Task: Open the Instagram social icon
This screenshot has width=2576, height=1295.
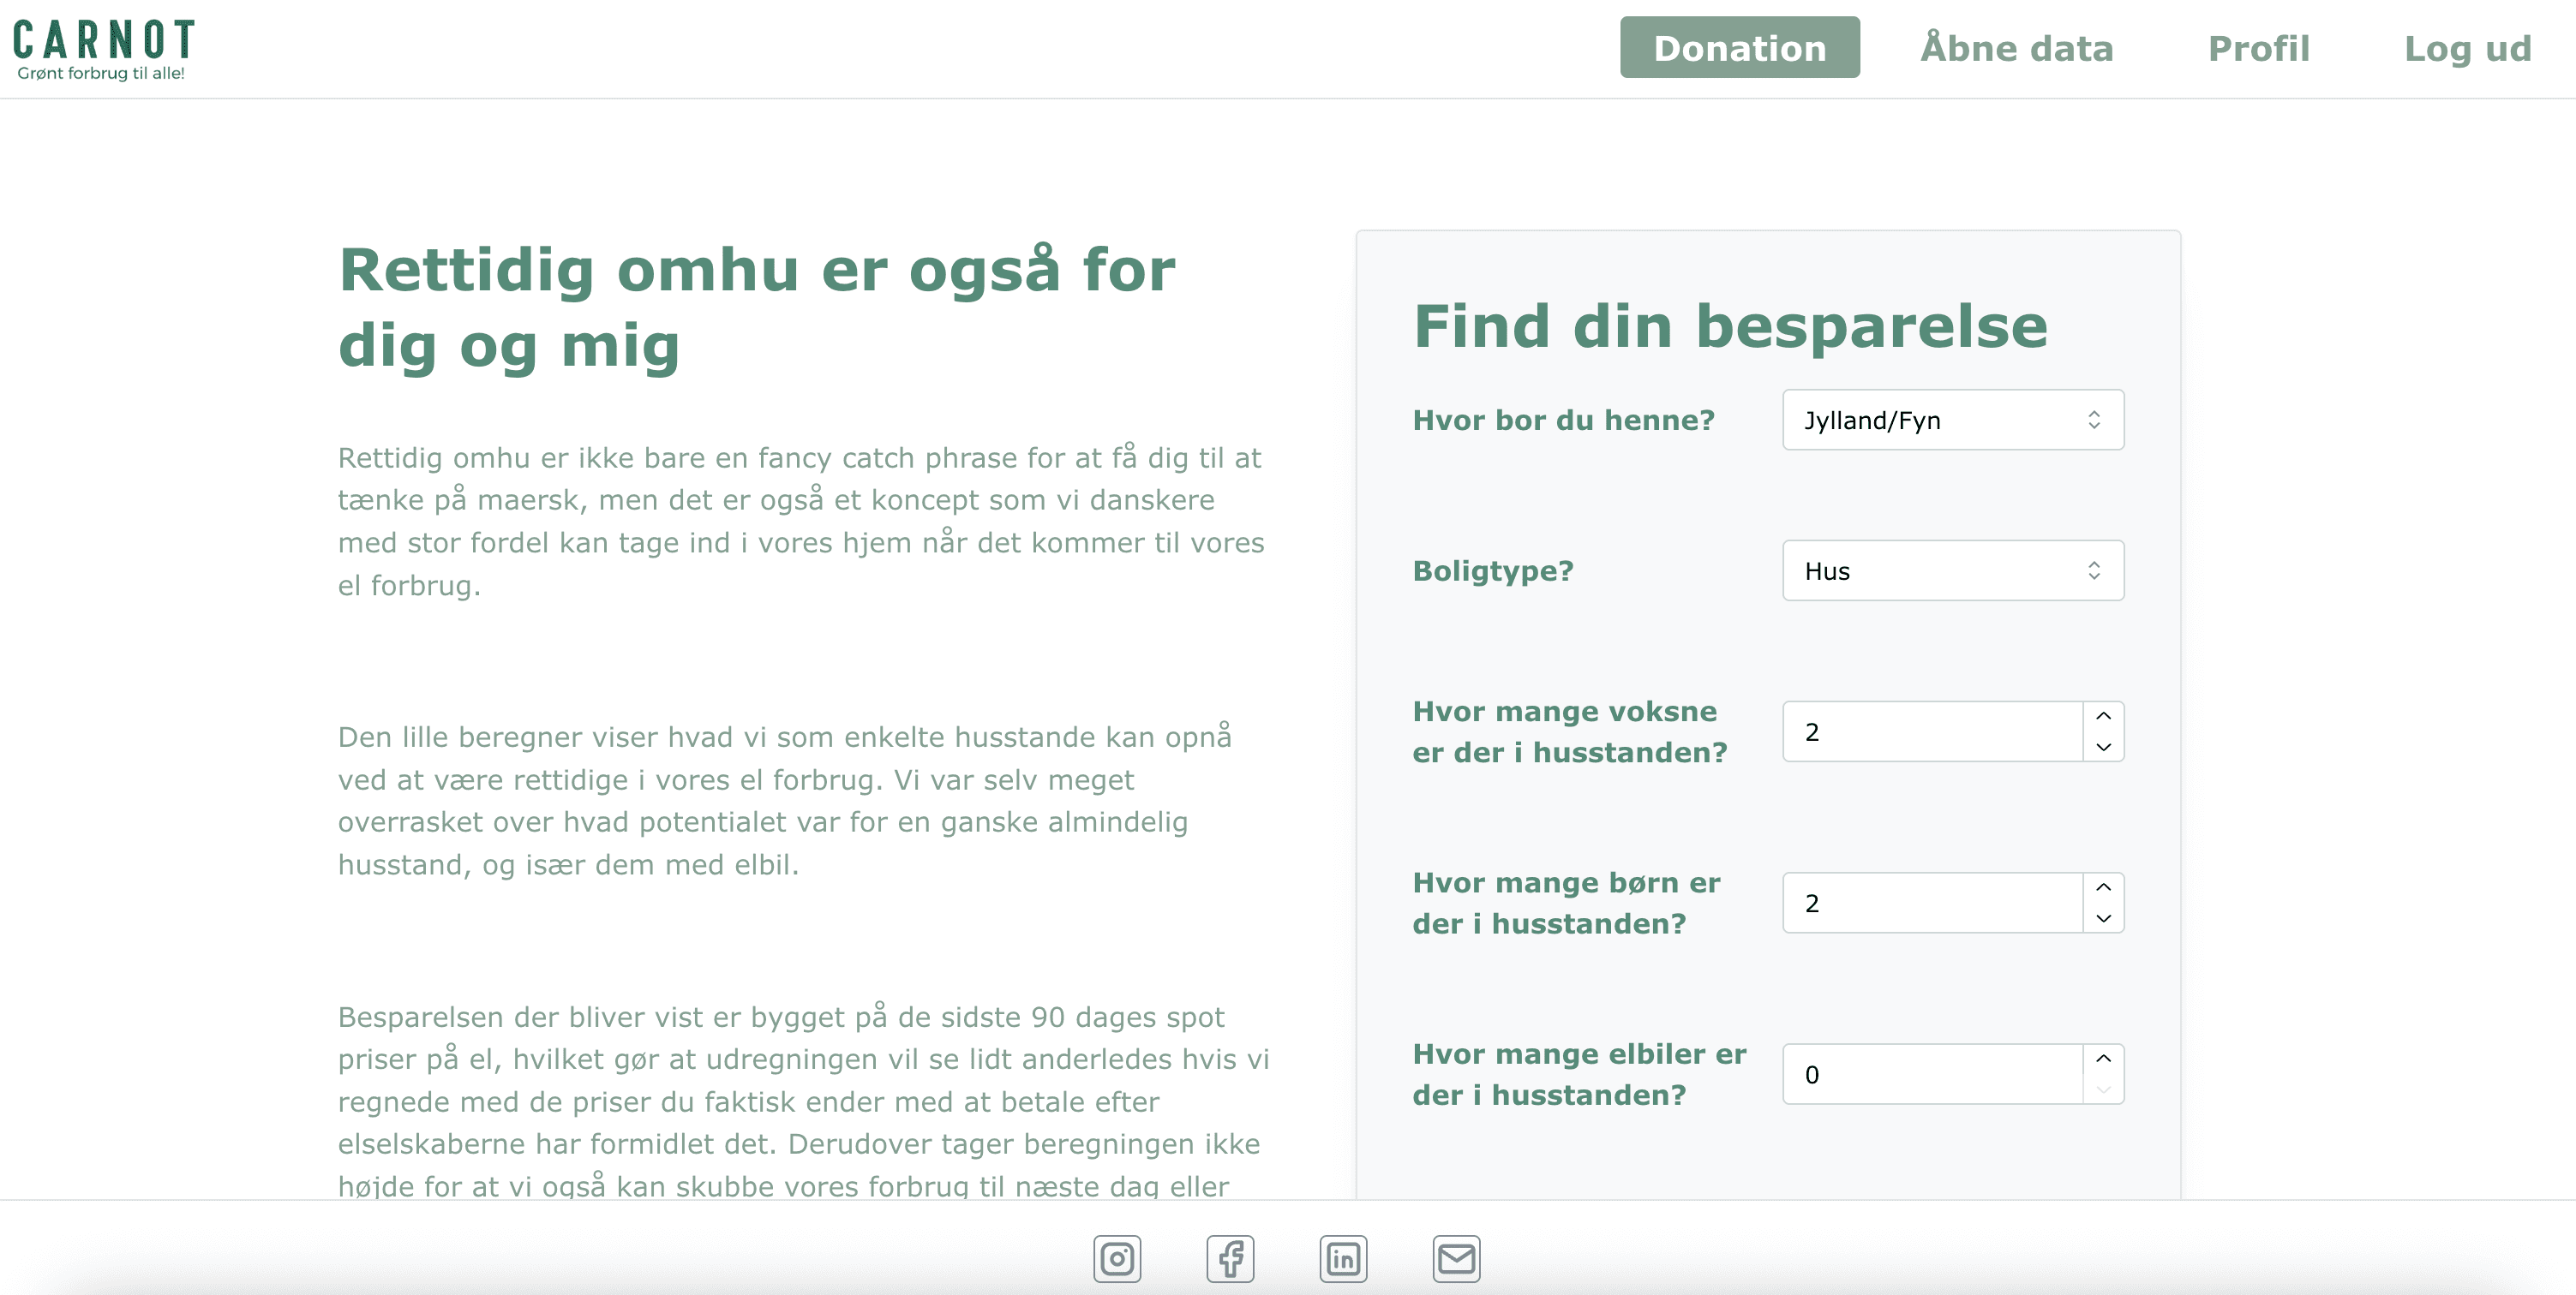Action: tap(1117, 1258)
